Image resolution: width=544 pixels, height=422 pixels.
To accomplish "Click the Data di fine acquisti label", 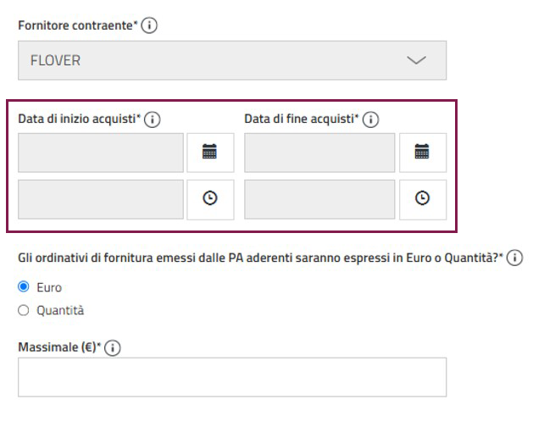I will pos(301,119).
